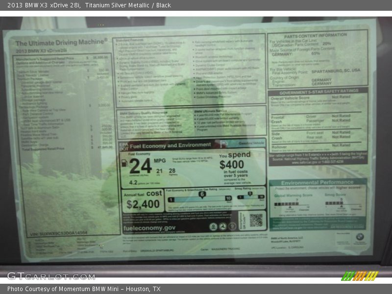The width and height of the screenshot is (392, 294).
Task: Click the '6' greenhouse gas rating marker
Action: coord(202,195)
